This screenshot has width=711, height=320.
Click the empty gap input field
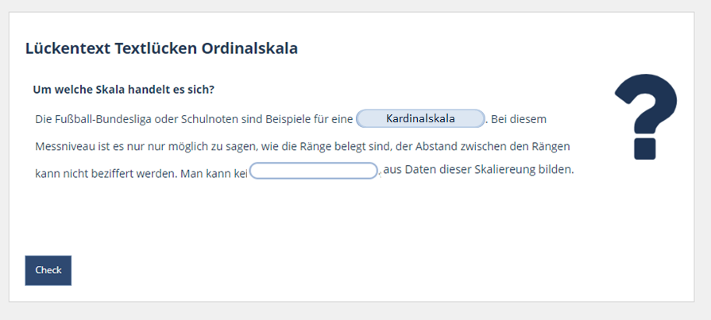coord(314,171)
